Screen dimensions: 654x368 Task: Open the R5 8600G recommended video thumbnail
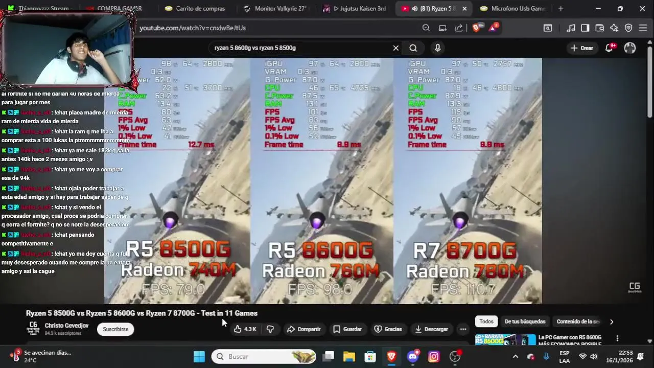point(505,340)
